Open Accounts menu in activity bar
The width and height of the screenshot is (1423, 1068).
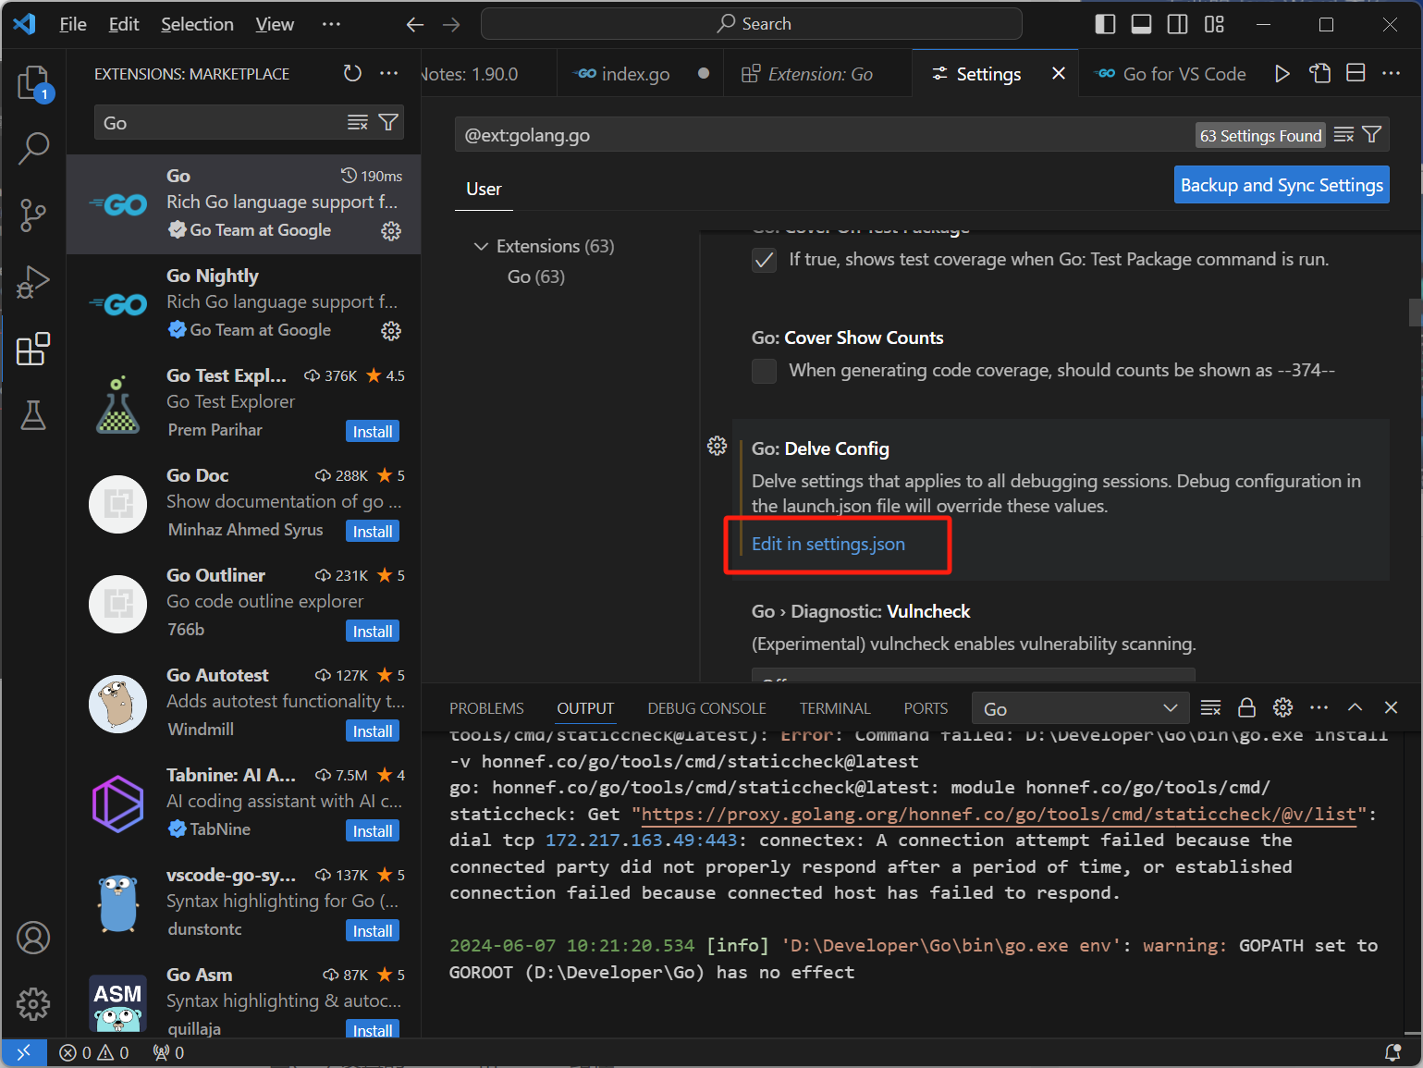(33, 938)
